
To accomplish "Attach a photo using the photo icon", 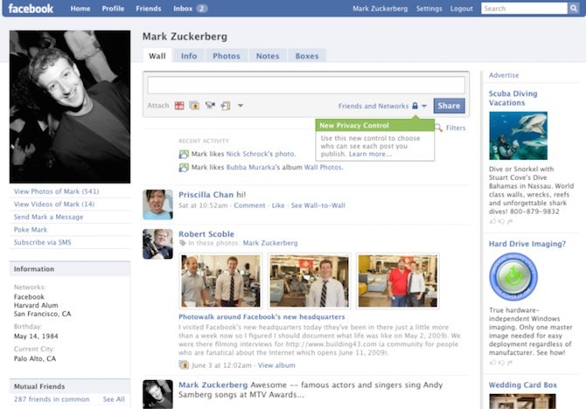I will (x=194, y=106).
